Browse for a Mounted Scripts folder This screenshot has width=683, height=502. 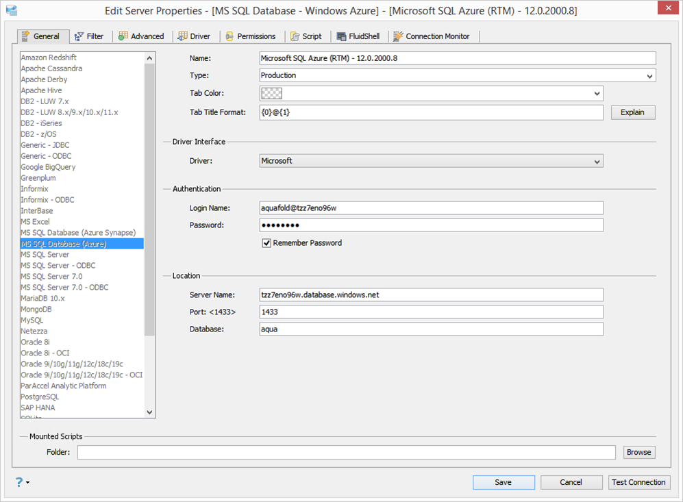coord(638,452)
